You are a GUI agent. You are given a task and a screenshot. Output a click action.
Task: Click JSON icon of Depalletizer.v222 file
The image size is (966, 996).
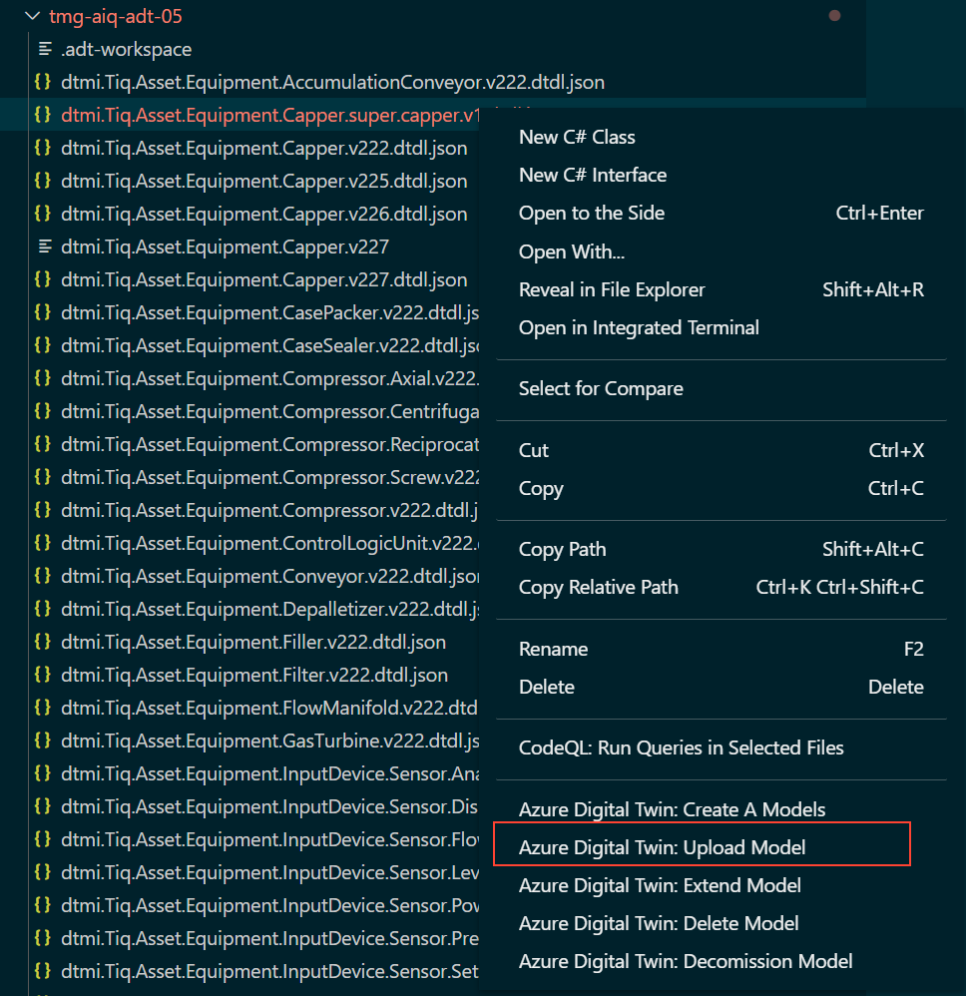(x=43, y=609)
